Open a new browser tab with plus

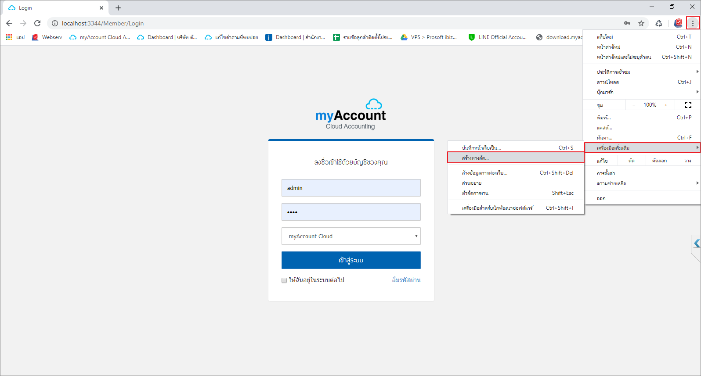click(118, 8)
